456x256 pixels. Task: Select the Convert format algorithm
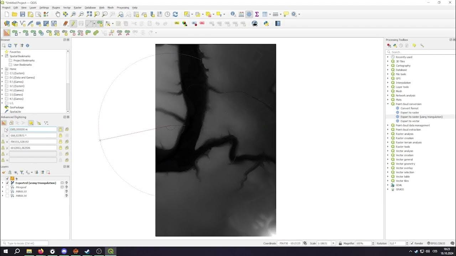click(409, 108)
